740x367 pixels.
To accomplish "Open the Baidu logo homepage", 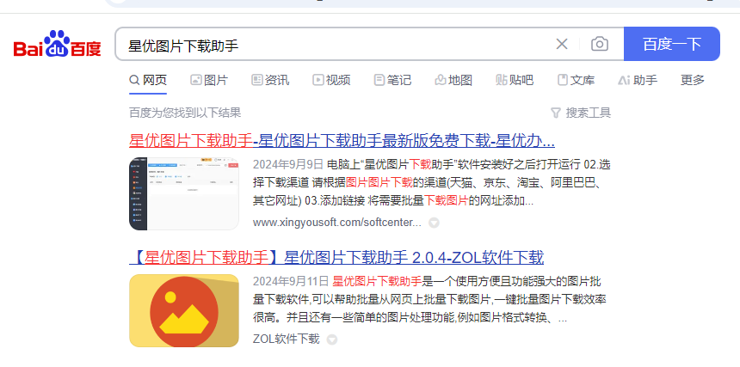I will [x=58, y=44].
